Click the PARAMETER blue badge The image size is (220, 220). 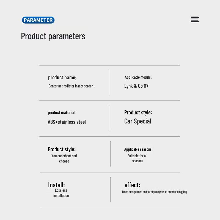click(38, 20)
